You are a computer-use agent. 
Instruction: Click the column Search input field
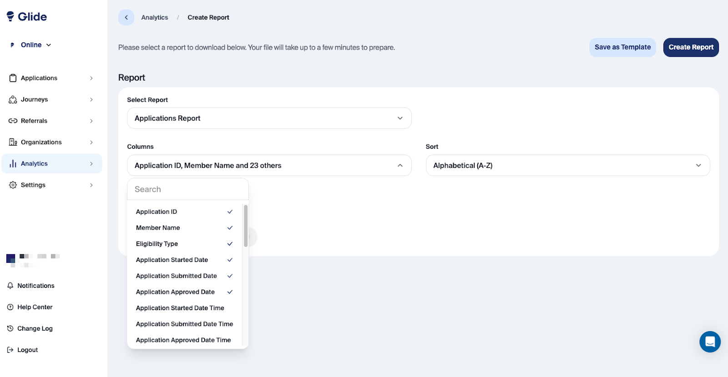188,189
